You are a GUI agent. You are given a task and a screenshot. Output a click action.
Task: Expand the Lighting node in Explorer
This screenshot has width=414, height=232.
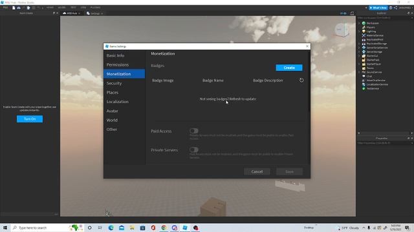359,32
